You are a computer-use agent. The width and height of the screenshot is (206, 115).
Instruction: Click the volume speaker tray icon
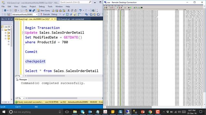tap(179, 112)
